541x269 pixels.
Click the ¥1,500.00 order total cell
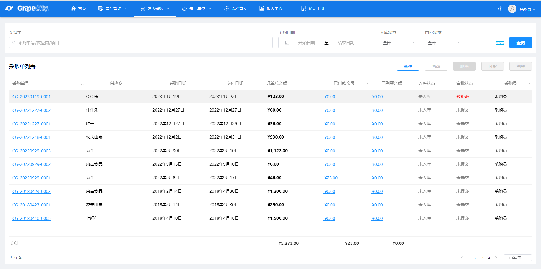(x=278, y=218)
